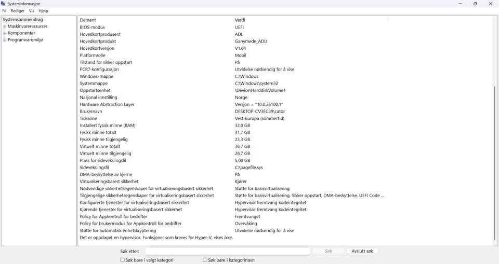Click the Element column header

(156, 20)
